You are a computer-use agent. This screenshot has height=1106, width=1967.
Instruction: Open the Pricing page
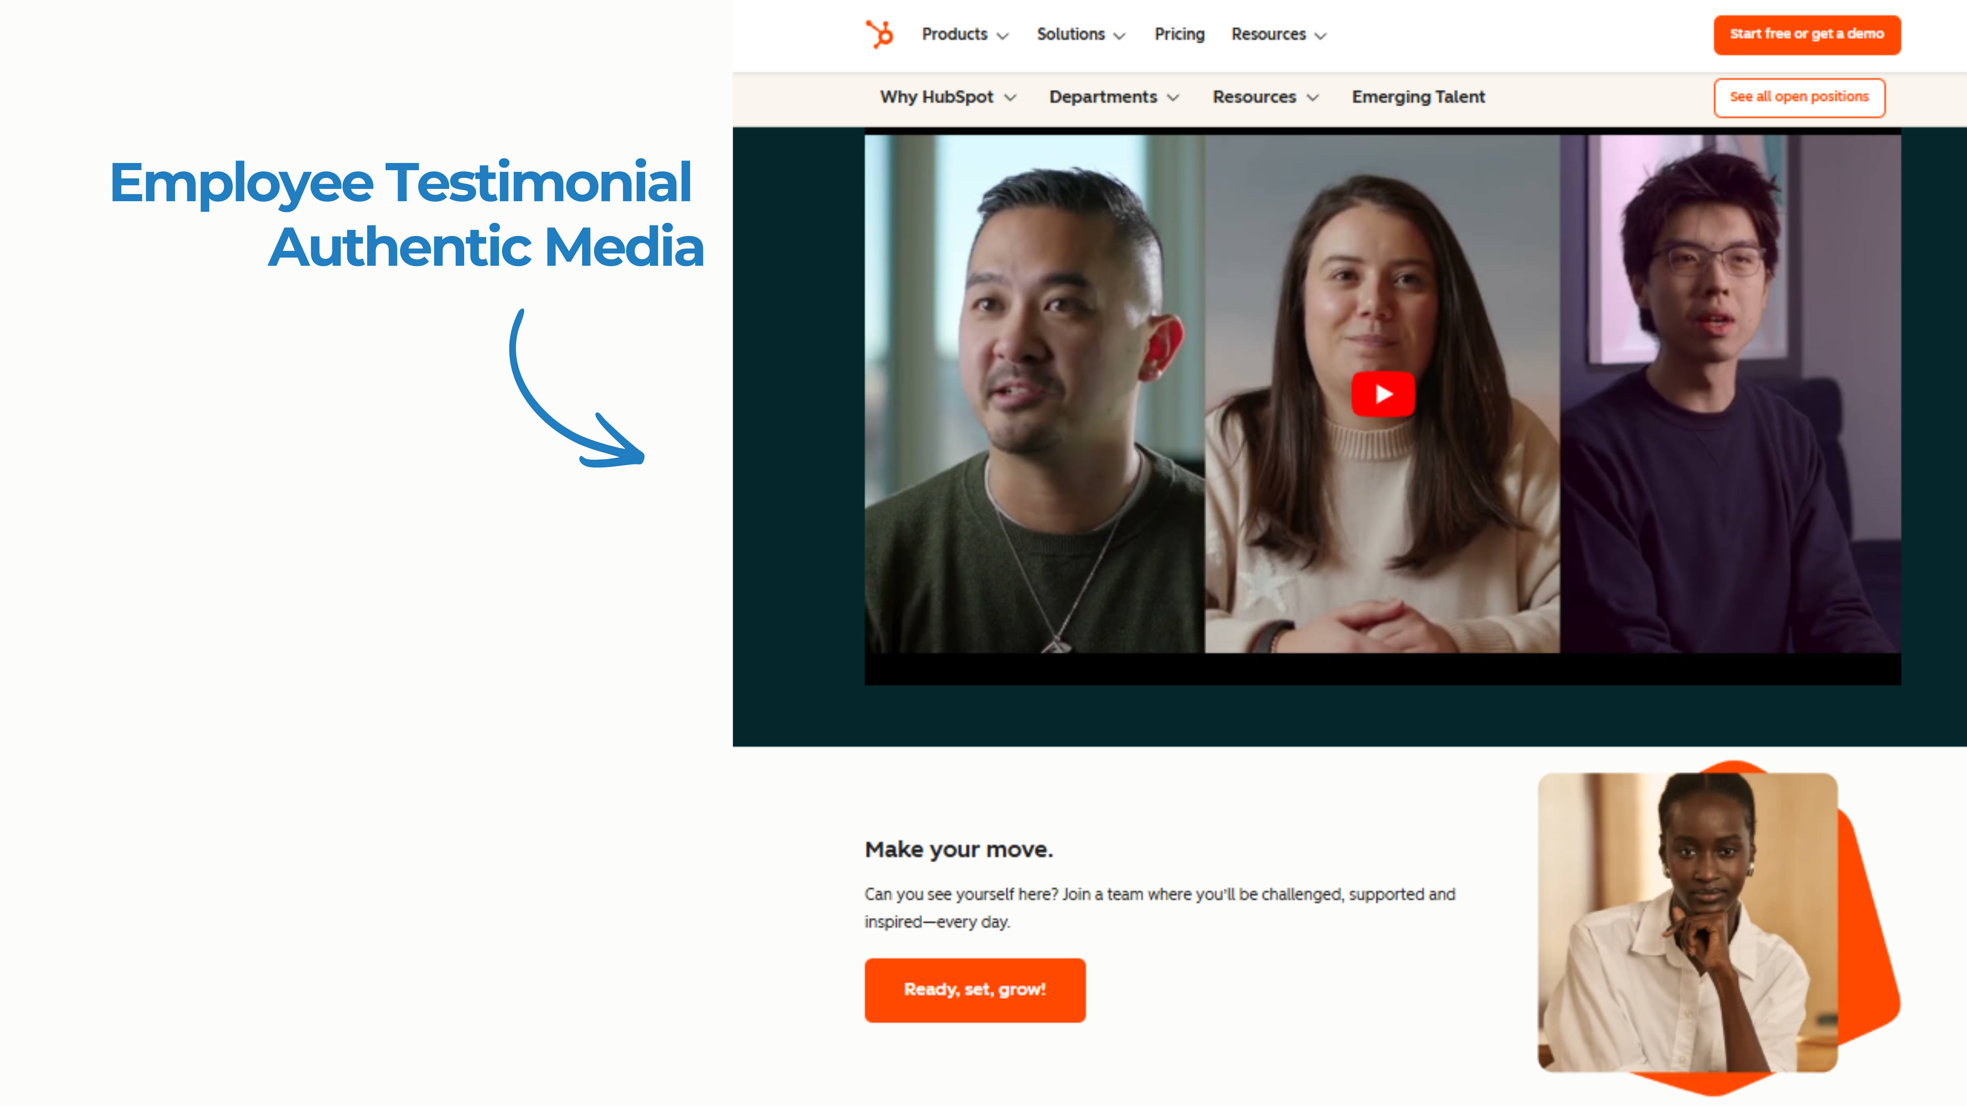click(x=1179, y=34)
